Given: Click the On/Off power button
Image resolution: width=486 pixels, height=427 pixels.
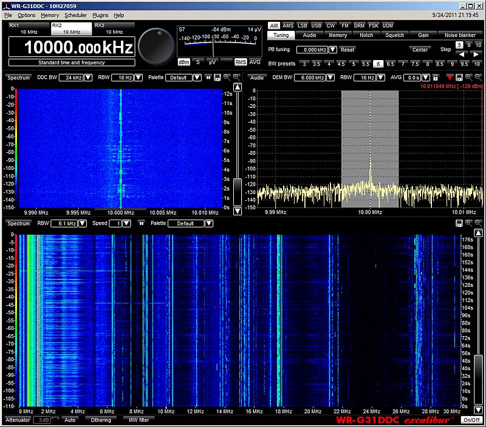Looking at the screenshot, I should [x=471, y=420].
